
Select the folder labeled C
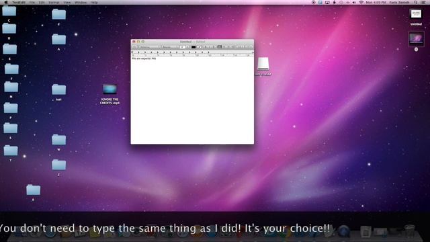pos(9,11)
